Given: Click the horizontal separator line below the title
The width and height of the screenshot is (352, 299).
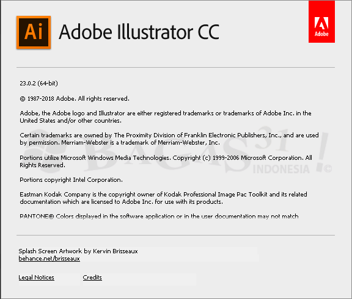Looking at the screenshot, I should [175, 67].
